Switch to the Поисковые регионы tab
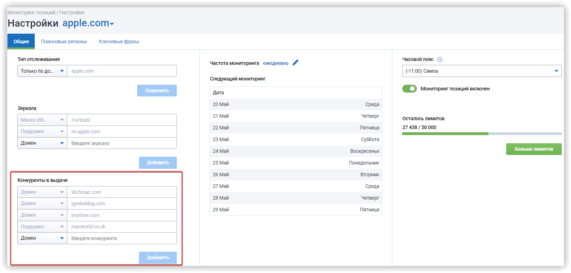571x273 pixels. click(64, 41)
